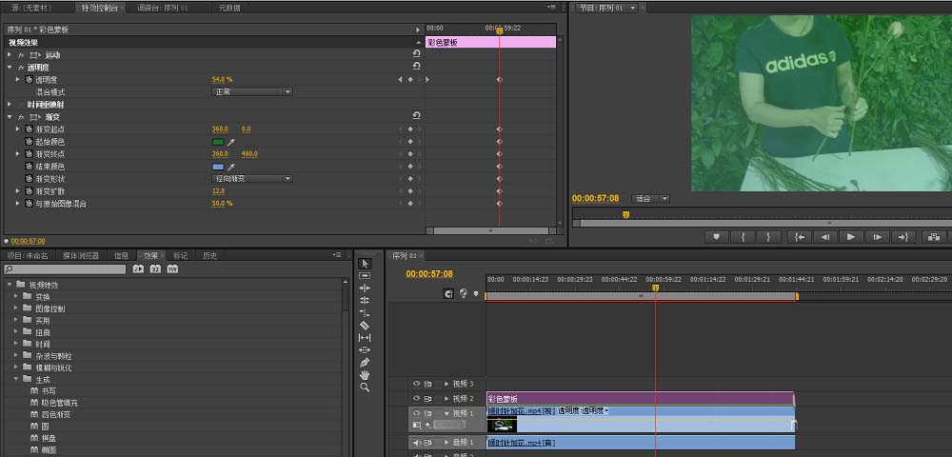
Task: Pick start color with eyedropper icon
Action: coord(230,142)
